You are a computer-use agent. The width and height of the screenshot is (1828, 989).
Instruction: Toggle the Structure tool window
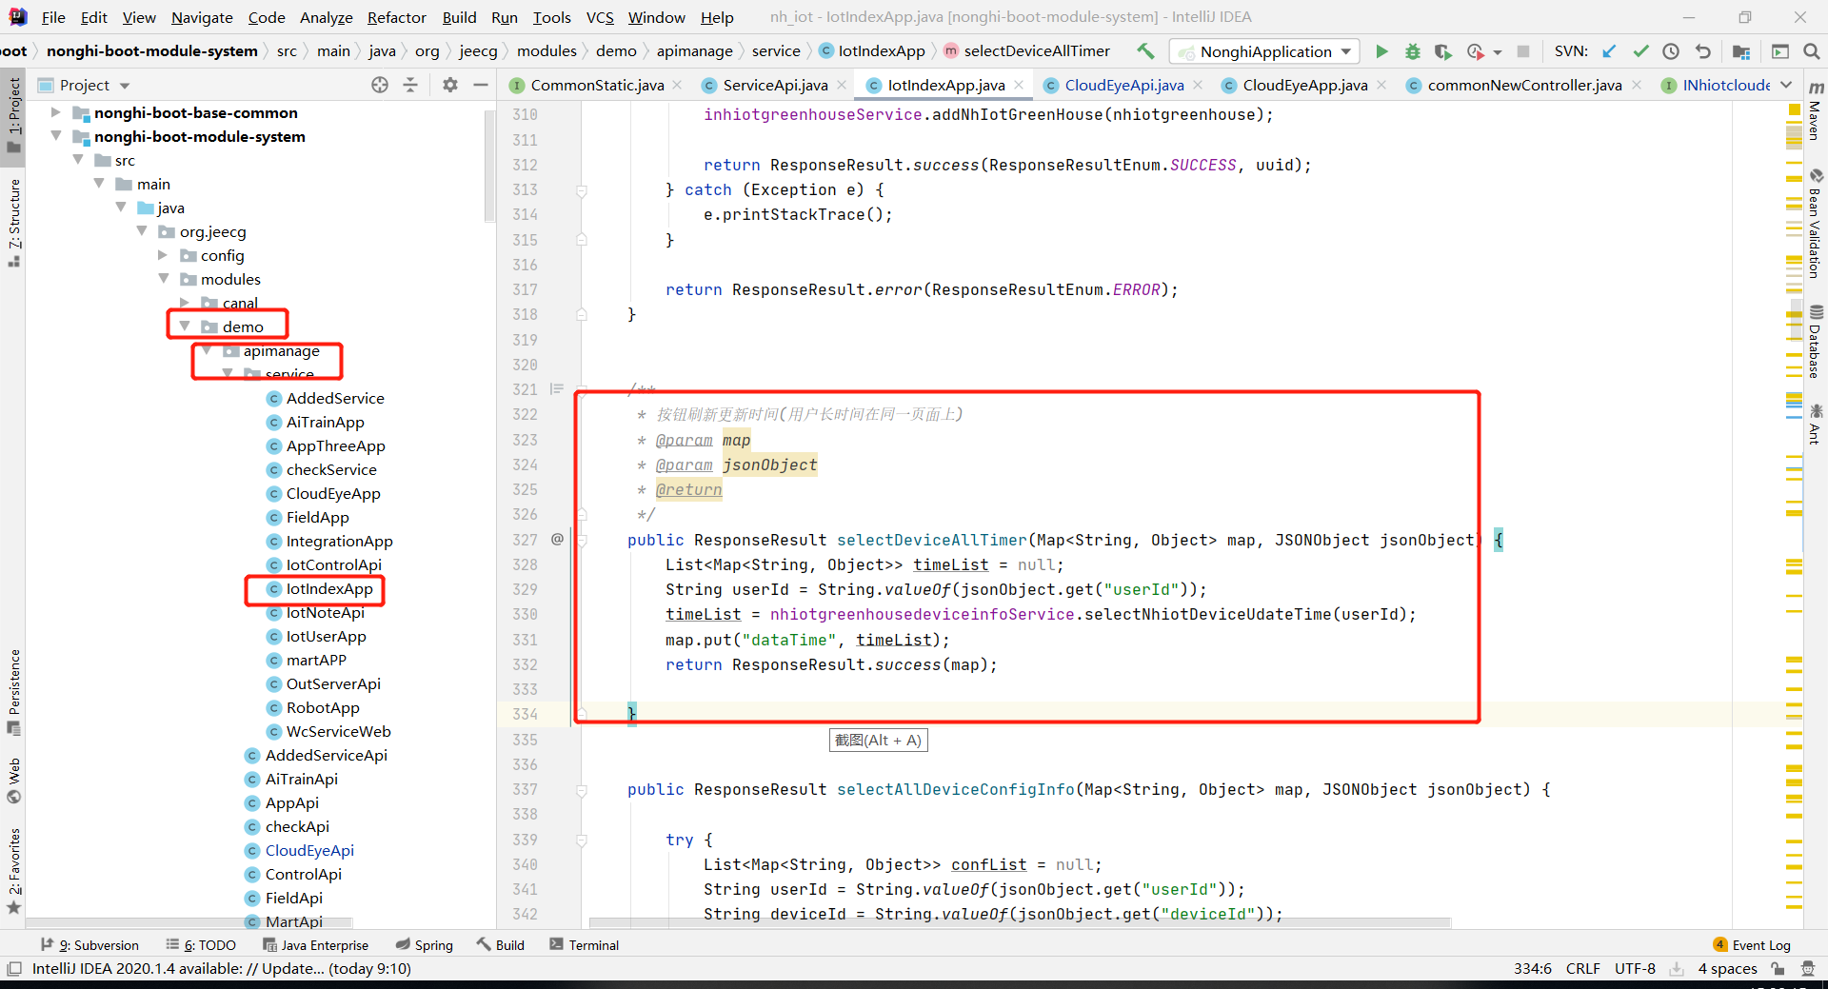[14, 223]
